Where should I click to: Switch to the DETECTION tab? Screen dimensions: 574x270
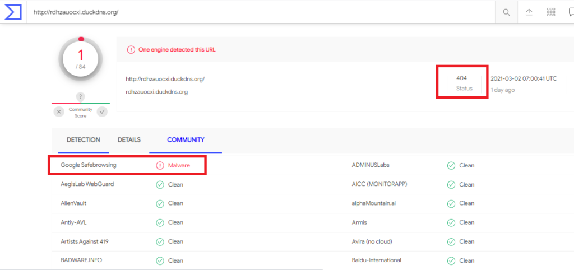83,139
